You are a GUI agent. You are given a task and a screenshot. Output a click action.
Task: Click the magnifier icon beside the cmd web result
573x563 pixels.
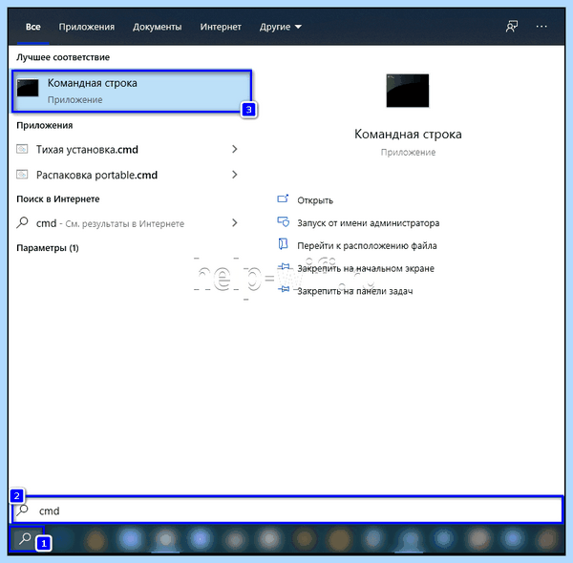tap(22, 222)
